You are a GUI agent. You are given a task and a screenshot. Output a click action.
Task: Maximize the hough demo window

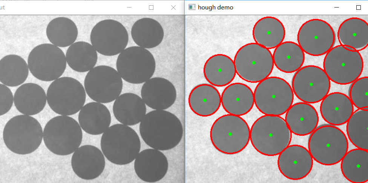pyautogui.click(x=359, y=7)
